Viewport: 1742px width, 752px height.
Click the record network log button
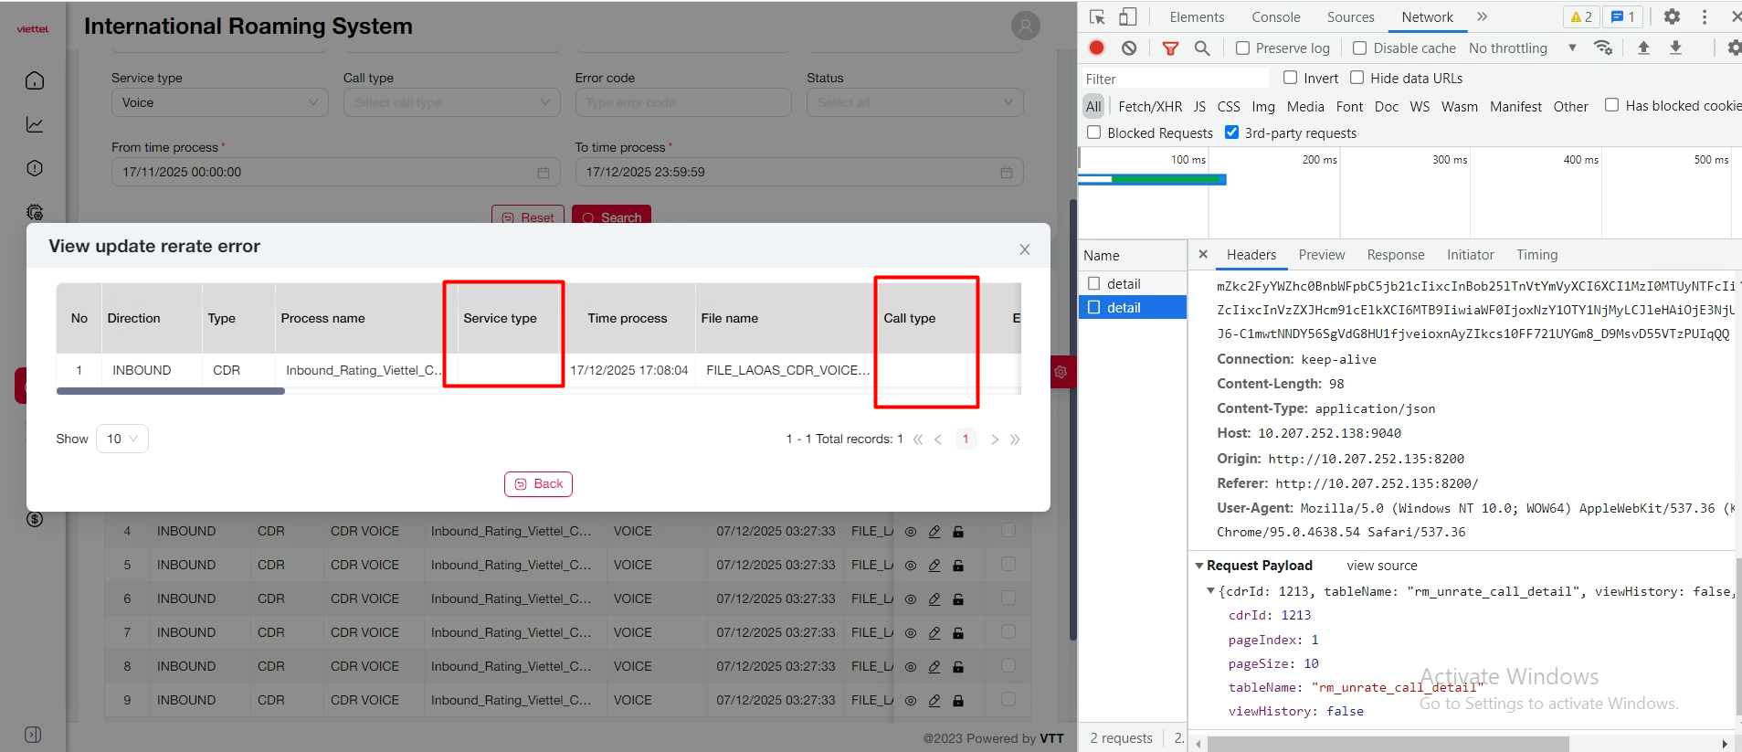[1097, 48]
